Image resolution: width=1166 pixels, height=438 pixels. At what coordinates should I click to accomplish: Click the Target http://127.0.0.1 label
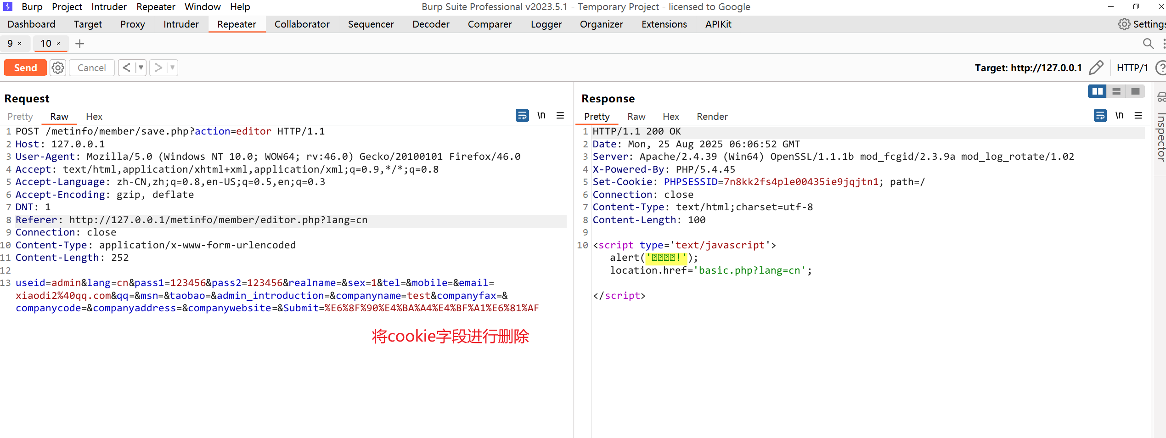click(x=1028, y=68)
